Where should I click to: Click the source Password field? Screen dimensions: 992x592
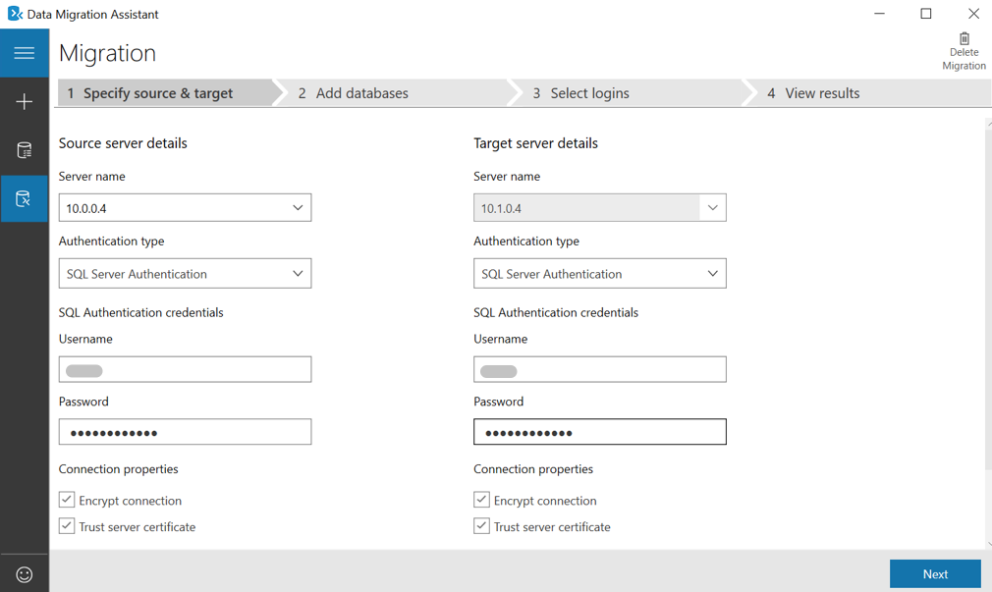(185, 431)
